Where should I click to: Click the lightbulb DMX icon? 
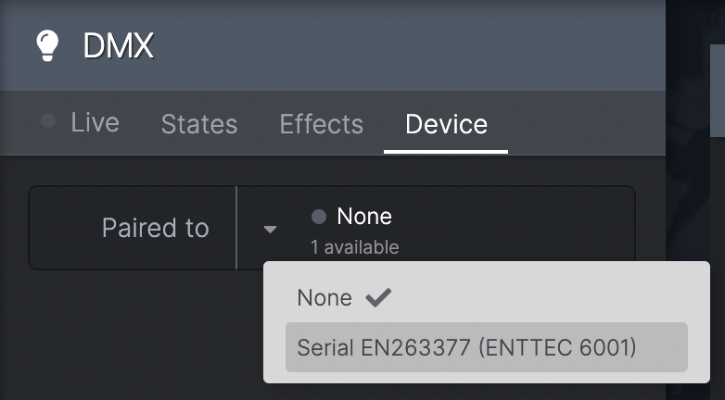[47, 45]
